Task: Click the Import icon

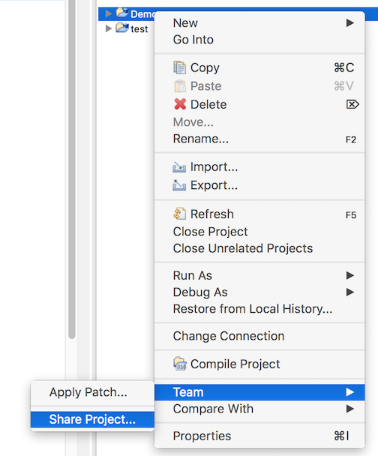Action: click(179, 167)
